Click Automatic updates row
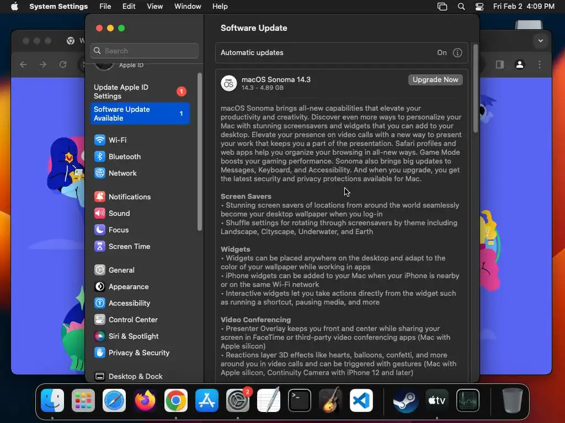This screenshot has height=423, width=565. [x=341, y=52]
